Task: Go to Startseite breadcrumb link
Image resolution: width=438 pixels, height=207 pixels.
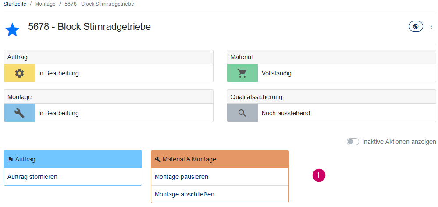Action: pos(14,4)
